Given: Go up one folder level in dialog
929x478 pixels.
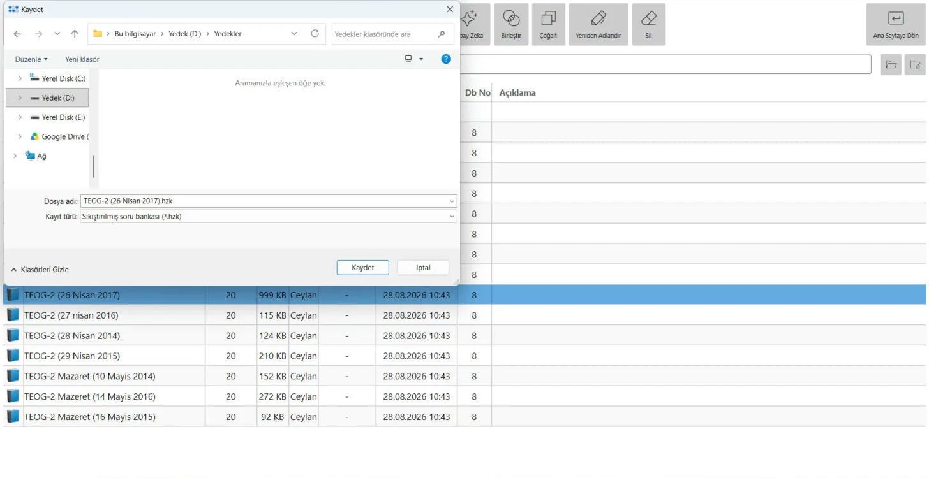Looking at the screenshot, I should click(x=75, y=34).
